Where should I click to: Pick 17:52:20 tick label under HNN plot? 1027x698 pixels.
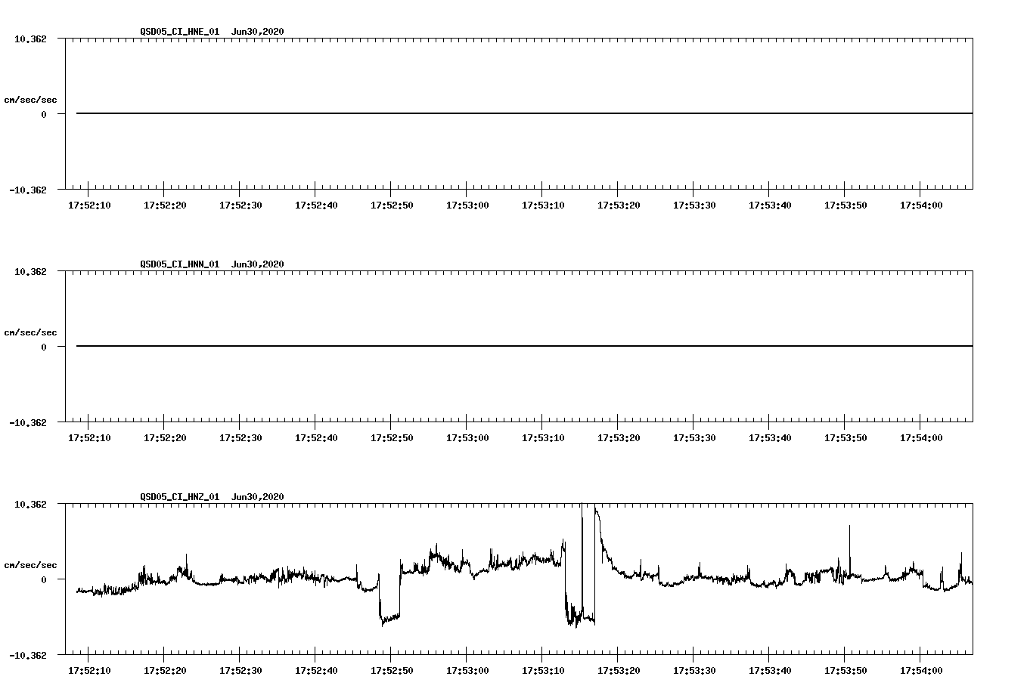click(165, 438)
